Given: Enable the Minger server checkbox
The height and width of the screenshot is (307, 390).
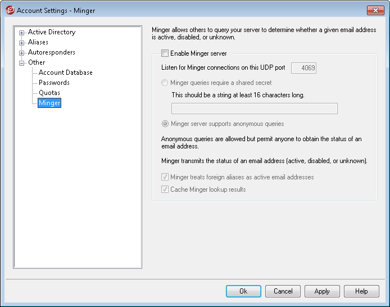Looking at the screenshot, I should pos(165,54).
